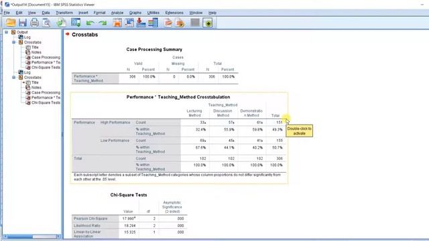Click the Performance * Teaching_Method Crosstabulation title

pyautogui.click(x=178, y=97)
